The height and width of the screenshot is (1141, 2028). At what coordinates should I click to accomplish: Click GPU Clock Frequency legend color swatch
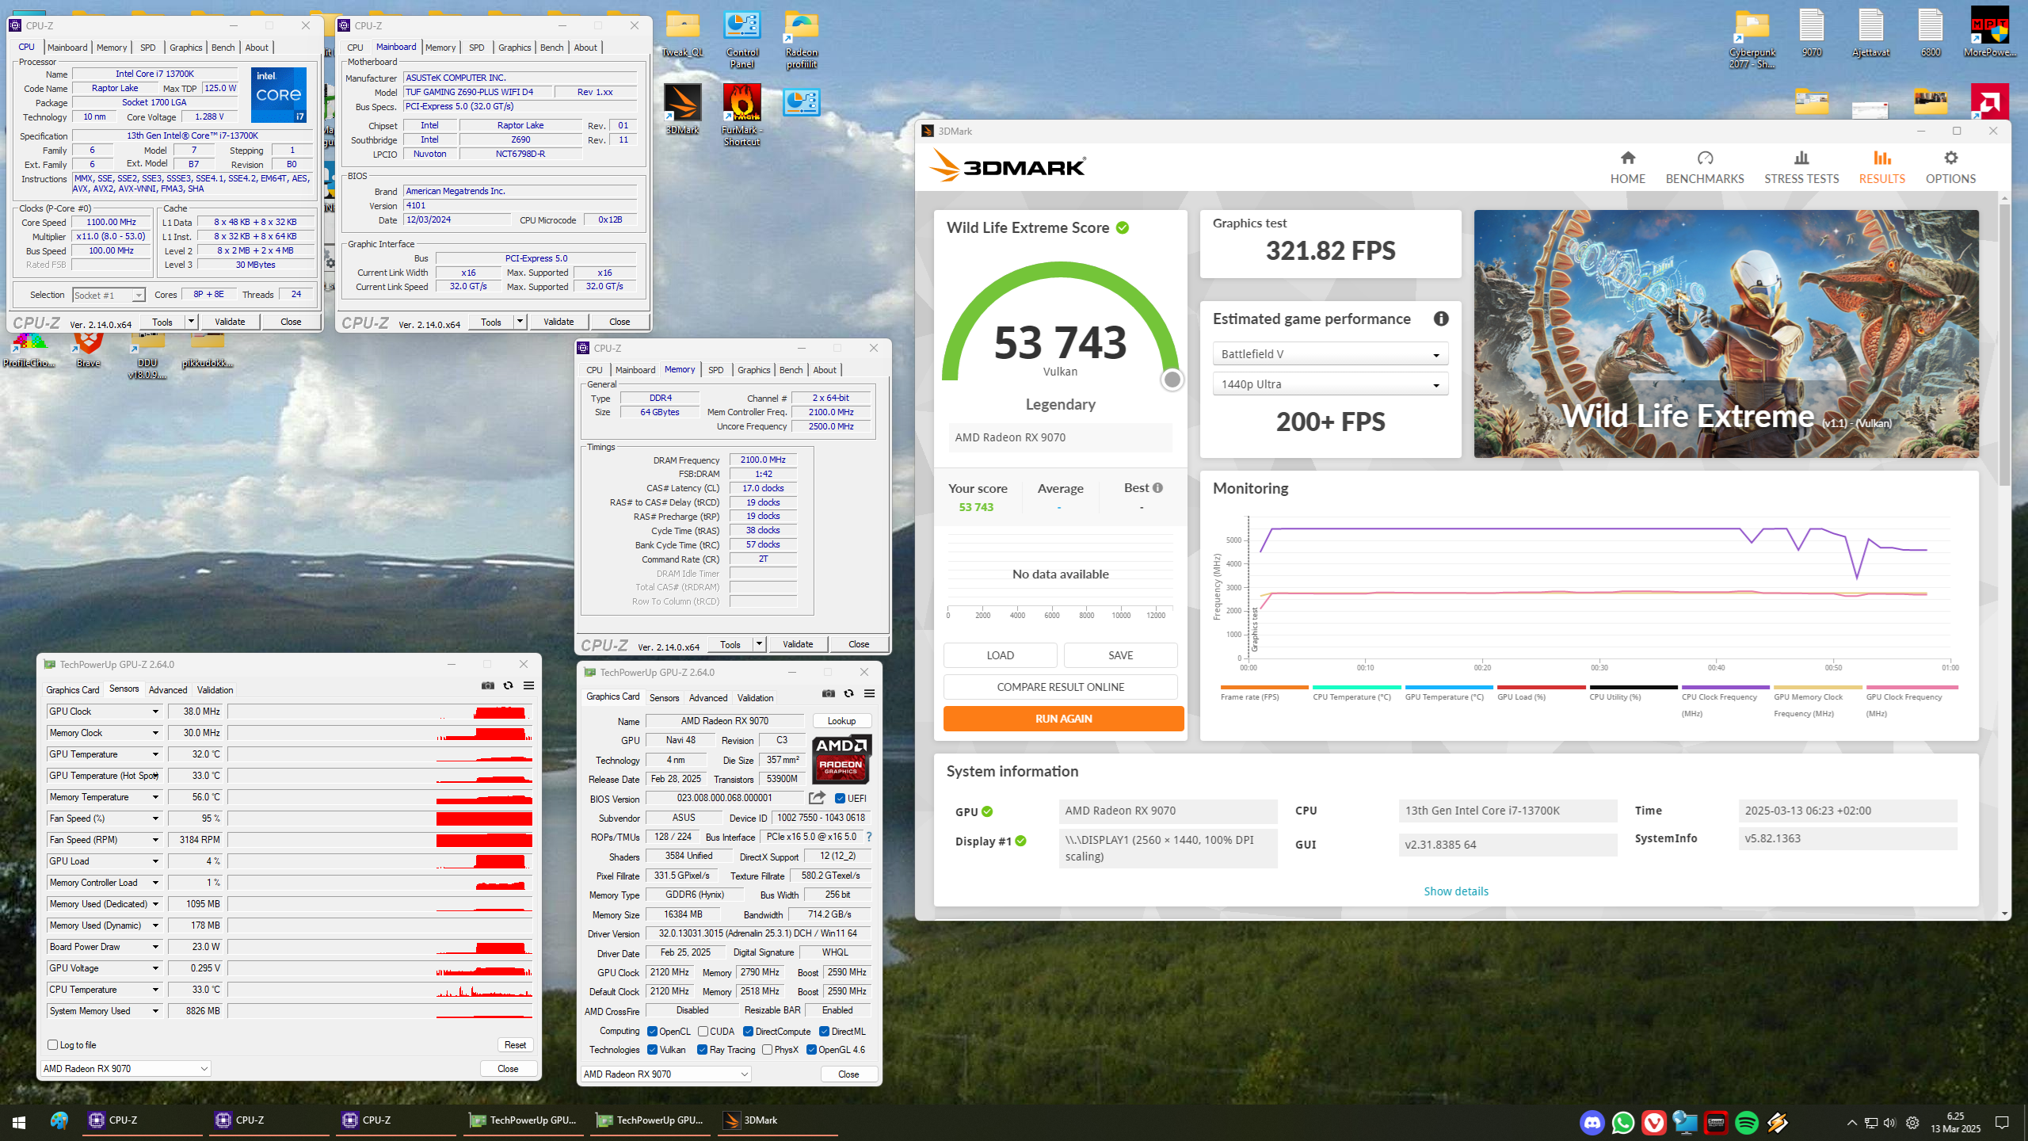(x=1912, y=687)
